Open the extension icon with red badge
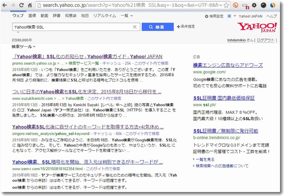The width and height of the screenshot is (284, 196). (x=245, y=6)
